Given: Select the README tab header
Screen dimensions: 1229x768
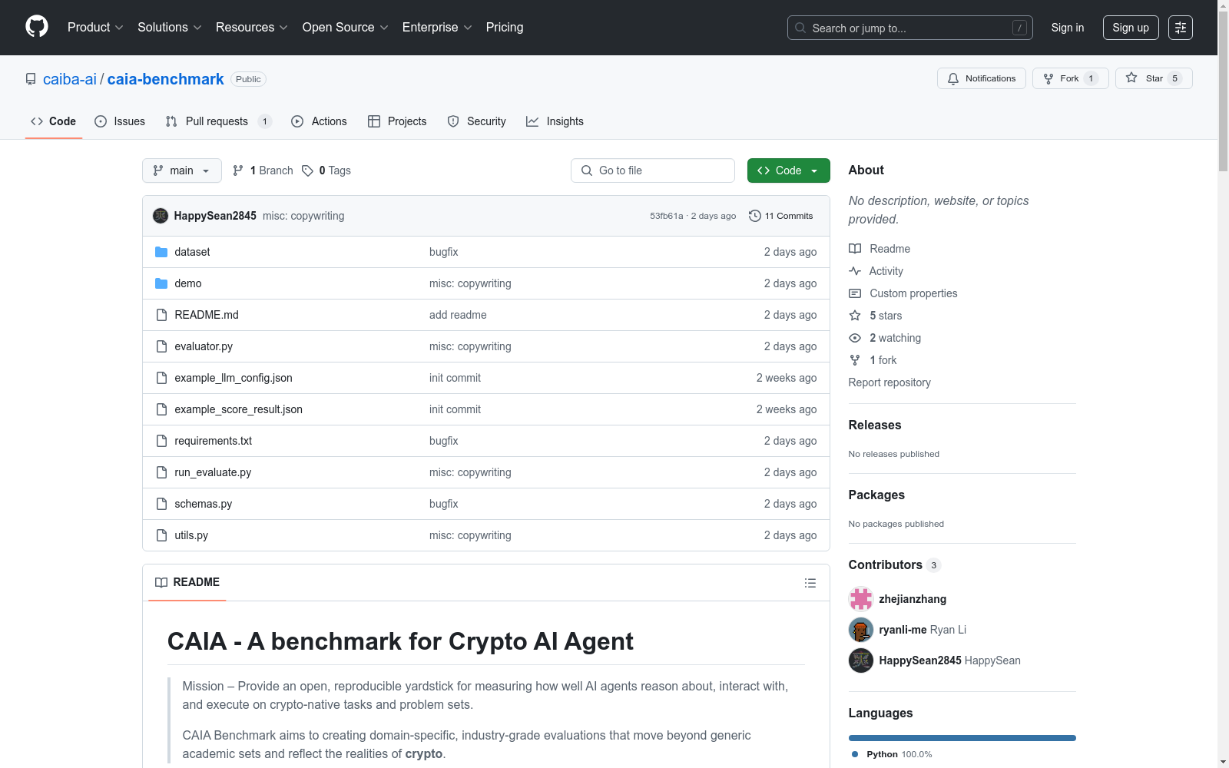Looking at the screenshot, I should tap(187, 582).
